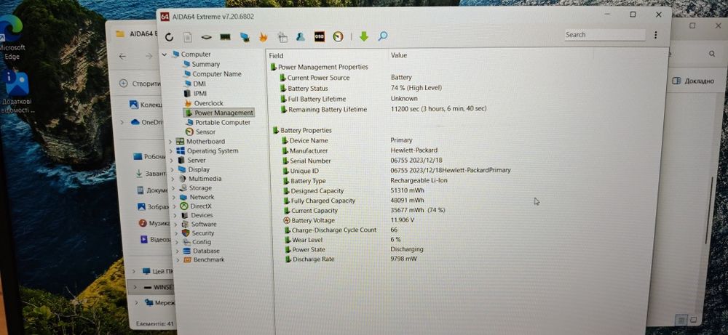This screenshot has width=728, height=335.
Task: Click the user silhouette toolbar icon
Action: [301, 36]
